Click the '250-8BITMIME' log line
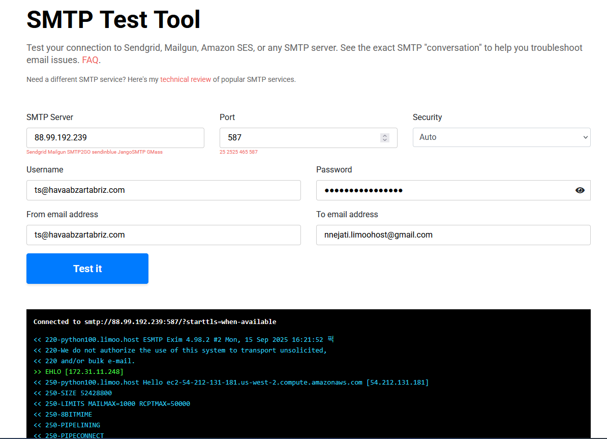This screenshot has height=439, width=607. coord(63,415)
